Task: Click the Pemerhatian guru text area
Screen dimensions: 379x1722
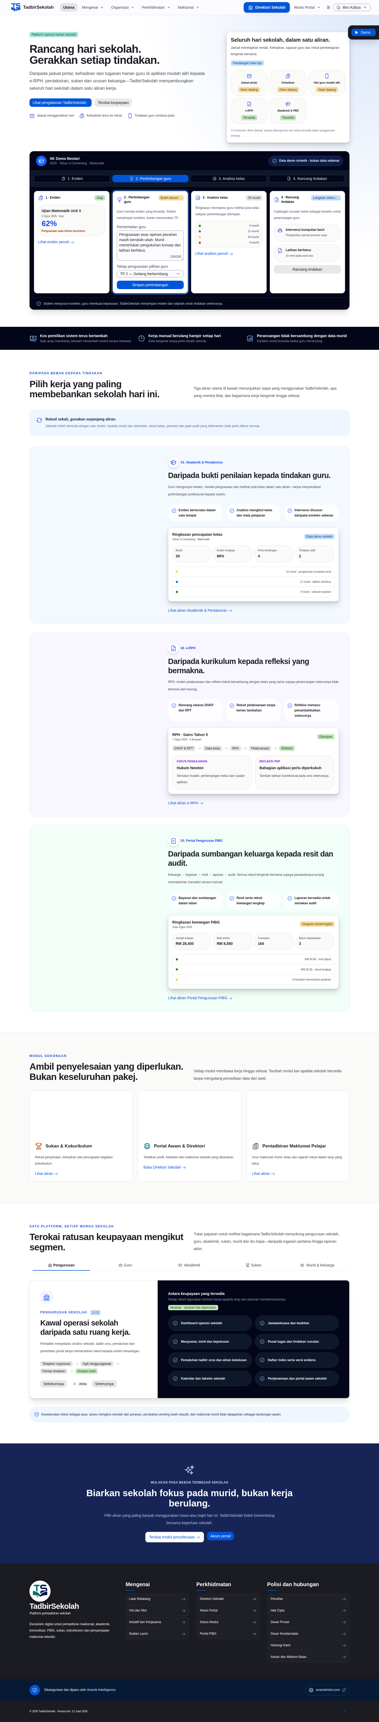Action: click(150, 245)
